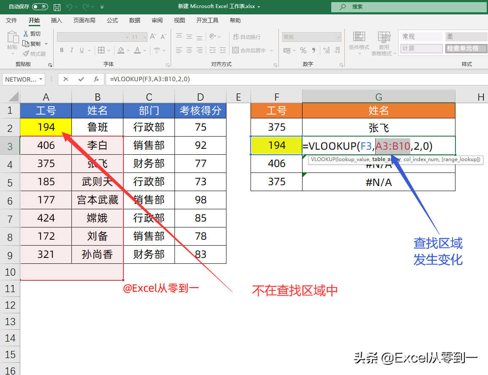This screenshot has width=488, height=375.
Task: Select yellow highlighted cell A2 containing 194
Action: pyautogui.click(x=46, y=127)
